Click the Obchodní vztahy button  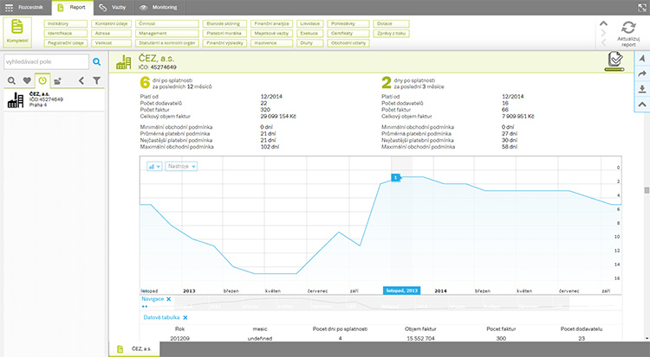(348, 43)
